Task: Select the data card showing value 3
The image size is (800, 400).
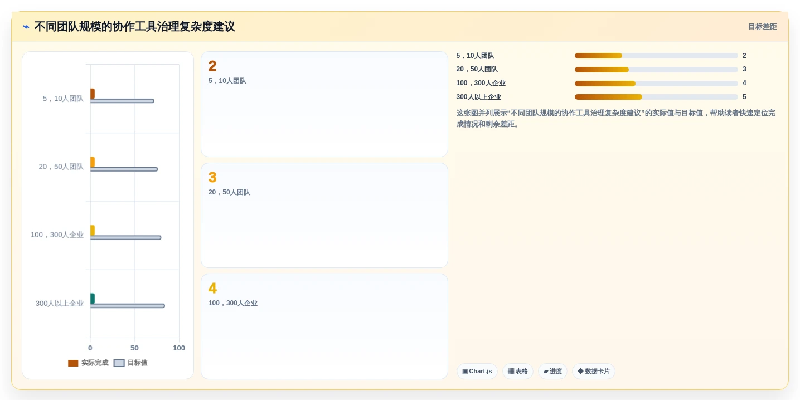Action: coord(324,216)
